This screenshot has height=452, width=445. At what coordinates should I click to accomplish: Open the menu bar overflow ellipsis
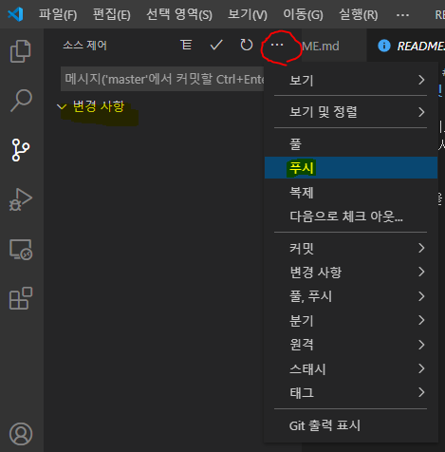click(402, 15)
